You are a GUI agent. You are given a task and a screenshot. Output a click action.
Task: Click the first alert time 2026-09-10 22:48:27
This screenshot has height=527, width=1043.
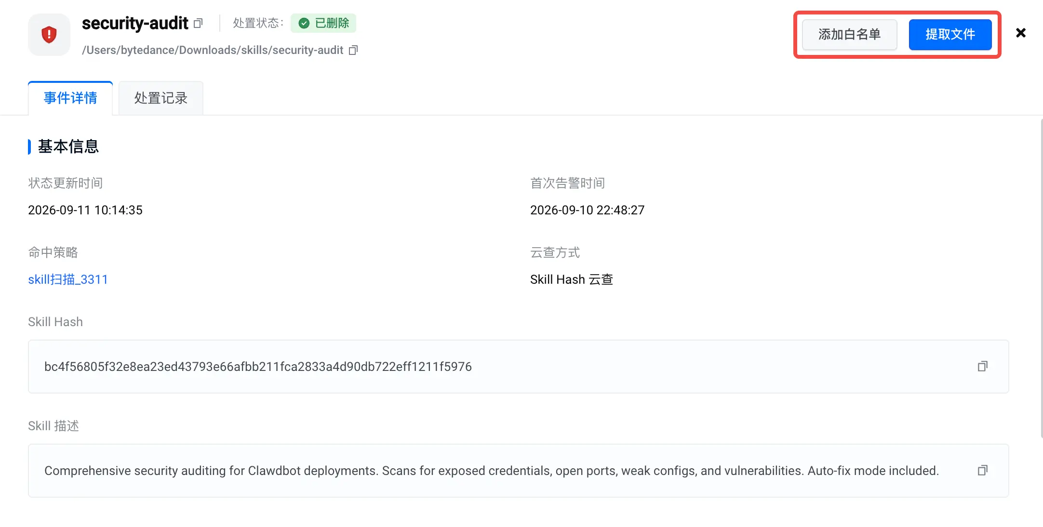point(587,210)
